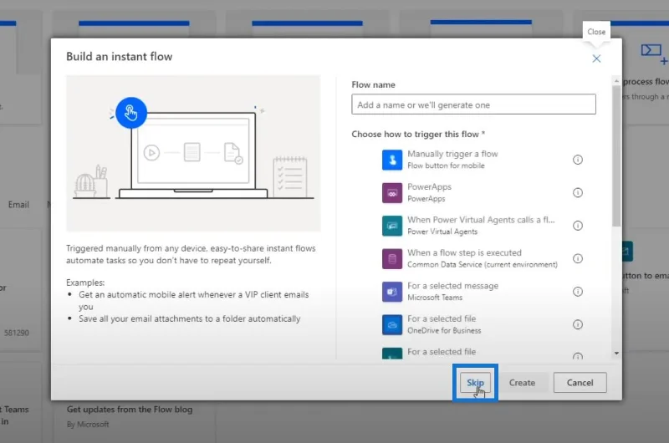Click the trigger list scroll down arrow

click(616, 353)
